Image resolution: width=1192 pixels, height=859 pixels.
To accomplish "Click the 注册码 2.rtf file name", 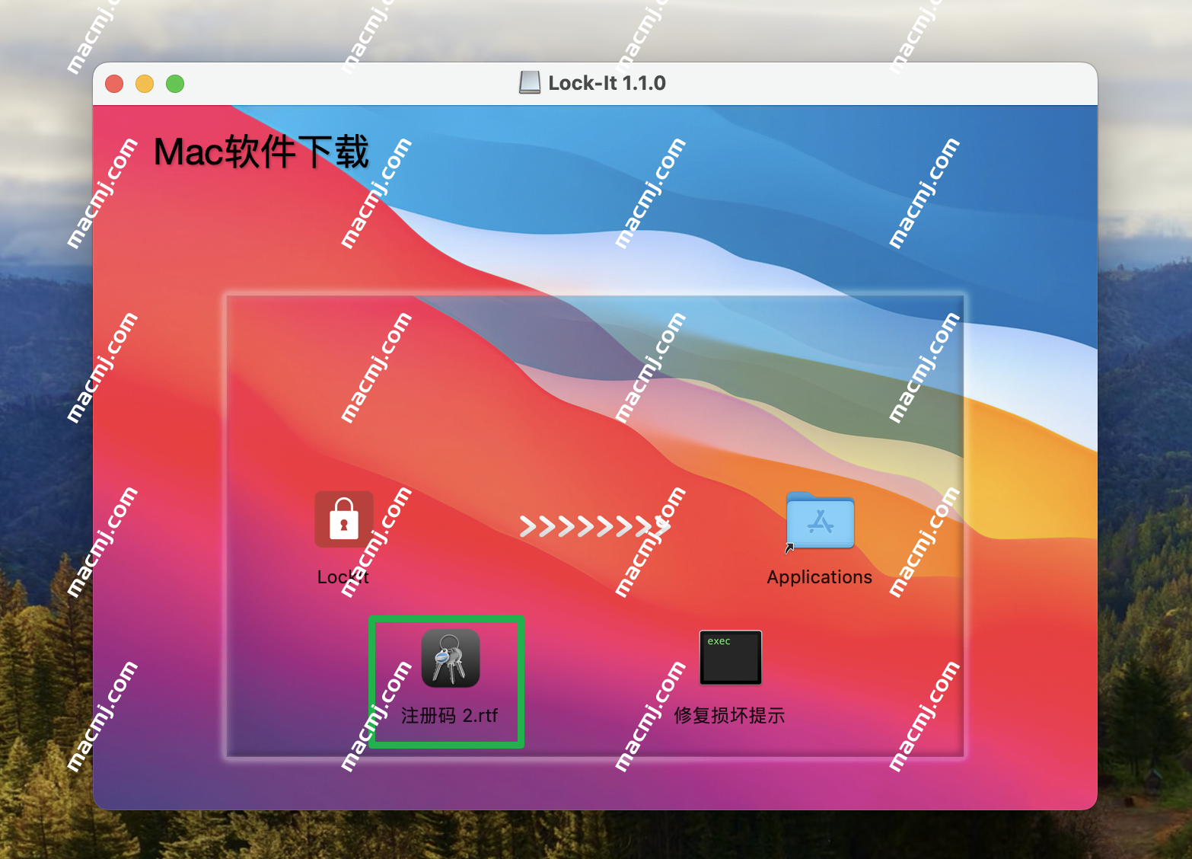I will (449, 716).
